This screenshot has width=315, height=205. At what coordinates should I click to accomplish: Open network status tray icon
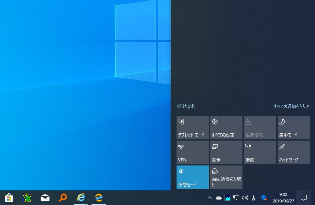tap(236, 198)
